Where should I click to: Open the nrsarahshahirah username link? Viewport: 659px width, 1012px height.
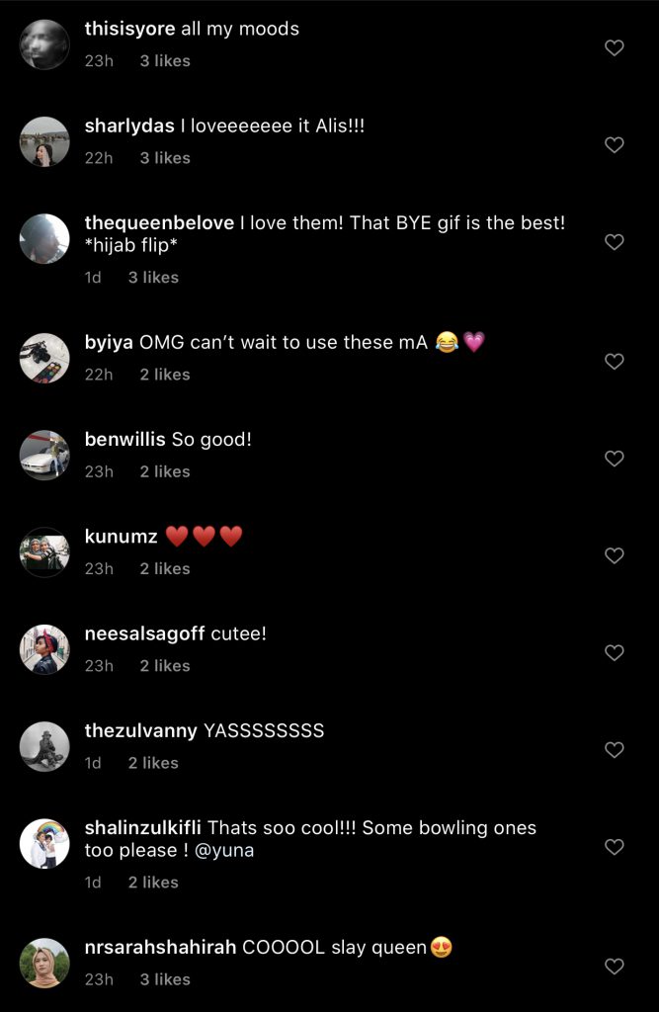160,948
